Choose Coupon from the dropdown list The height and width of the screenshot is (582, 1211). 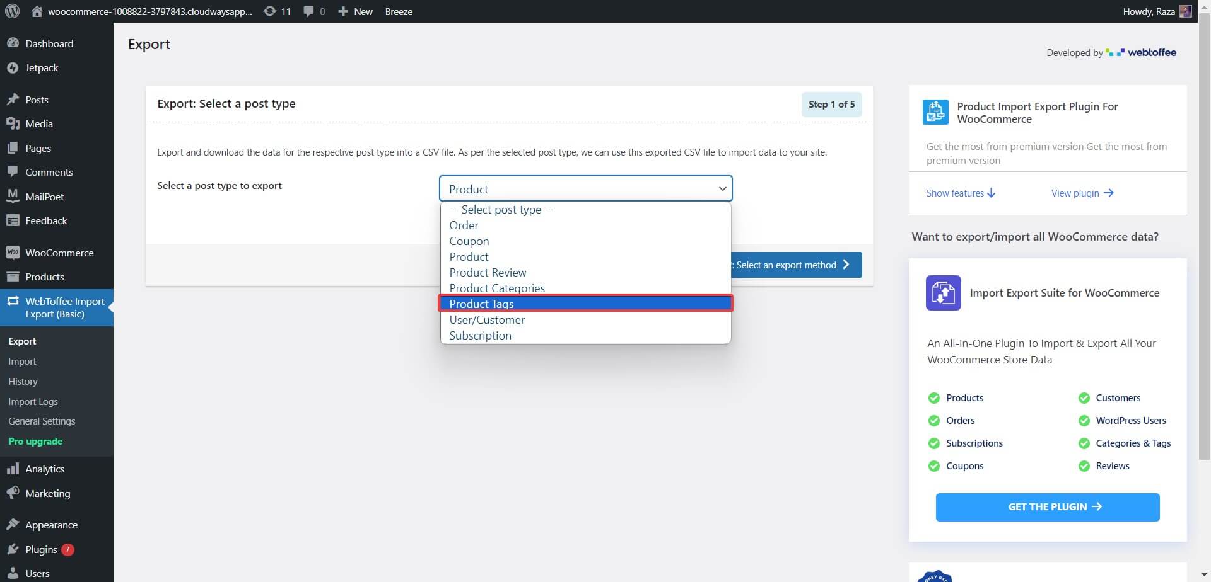pyautogui.click(x=585, y=241)
